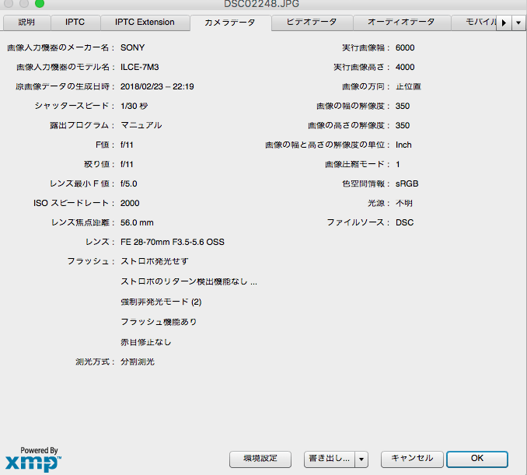
Task: Click the ISO value 2000
Action: point(130,204)
